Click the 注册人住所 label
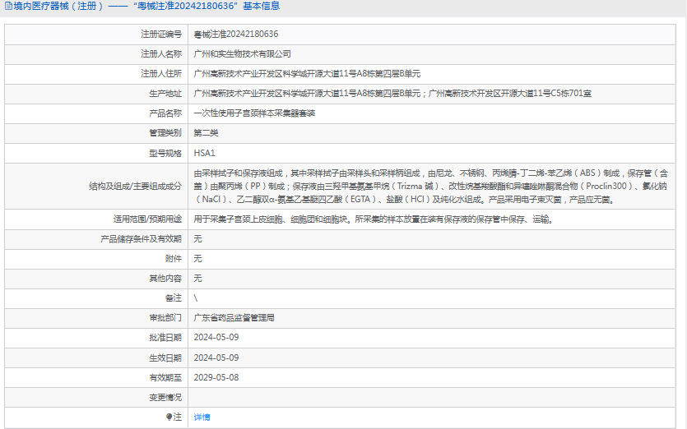The width and height of the screenshot is (687, 429). pyautogui.click(x=161, y=73)
